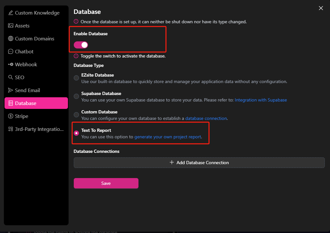Click the Supabase Database label

(x=101, y=93)
